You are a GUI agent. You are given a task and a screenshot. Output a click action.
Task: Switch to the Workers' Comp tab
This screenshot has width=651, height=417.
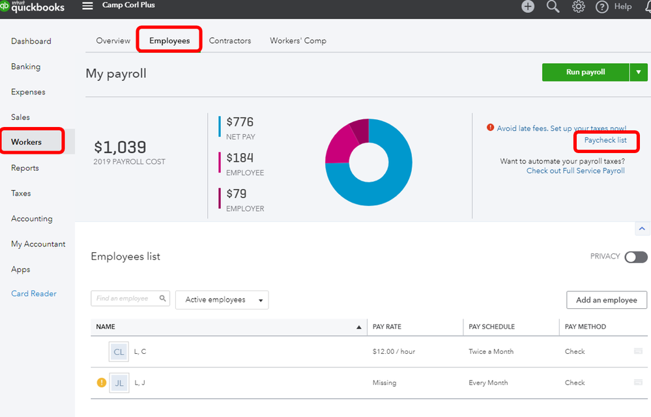pyautogui.click(x=298, y=40)
